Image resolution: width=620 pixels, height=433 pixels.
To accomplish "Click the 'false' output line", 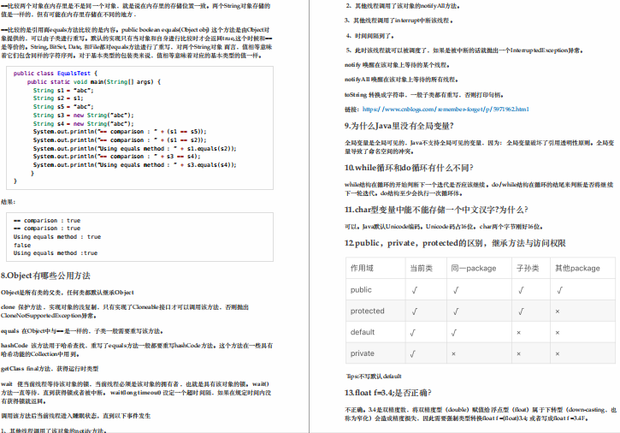I will (x=22, y=245).
